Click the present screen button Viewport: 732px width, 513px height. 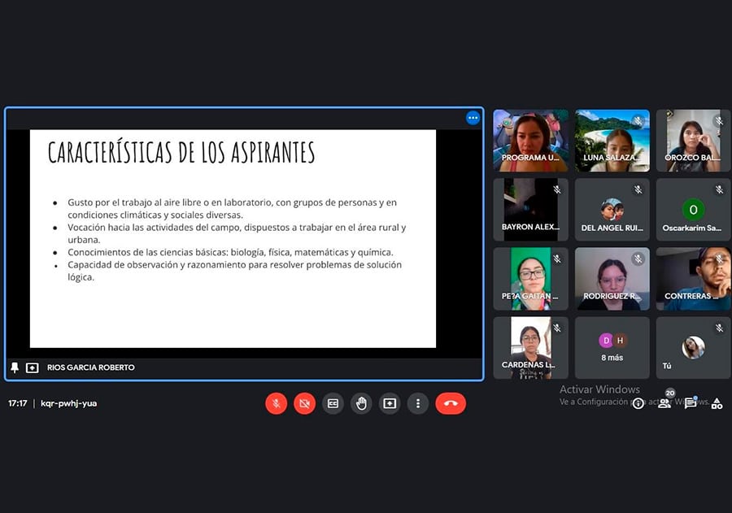point(390,403)
